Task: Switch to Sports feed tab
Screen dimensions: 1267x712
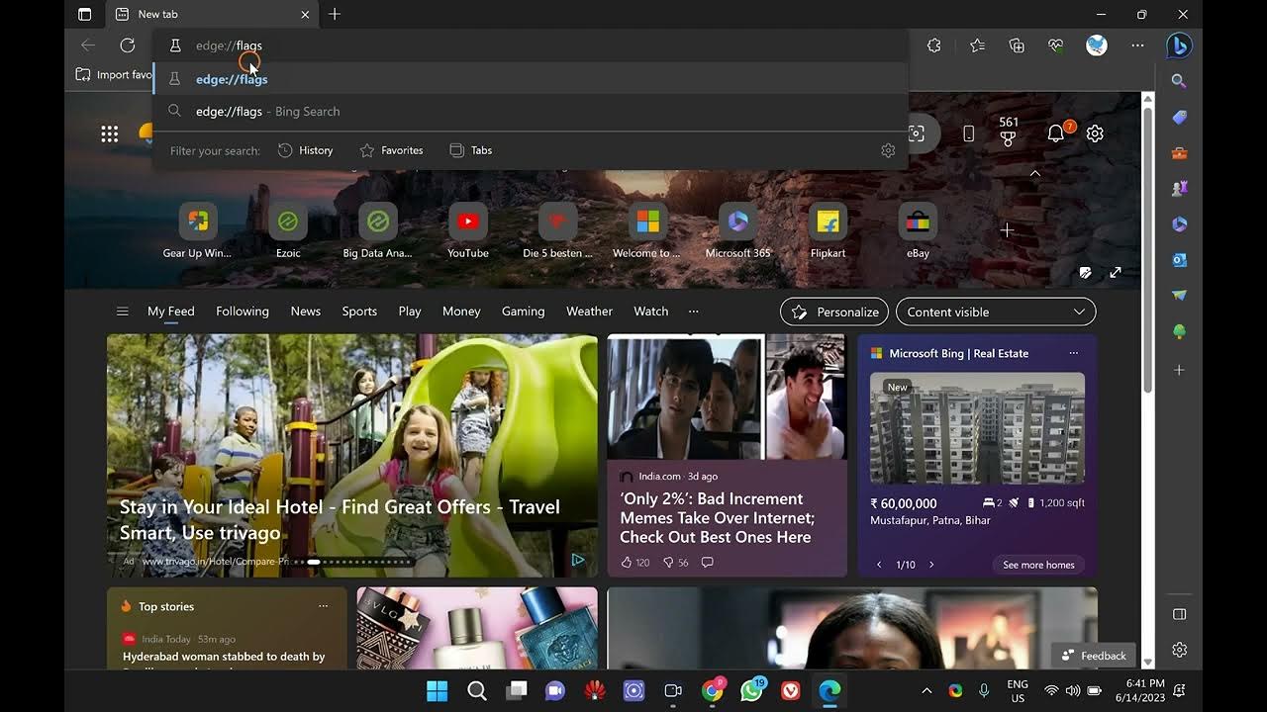Action: [359, 311]
